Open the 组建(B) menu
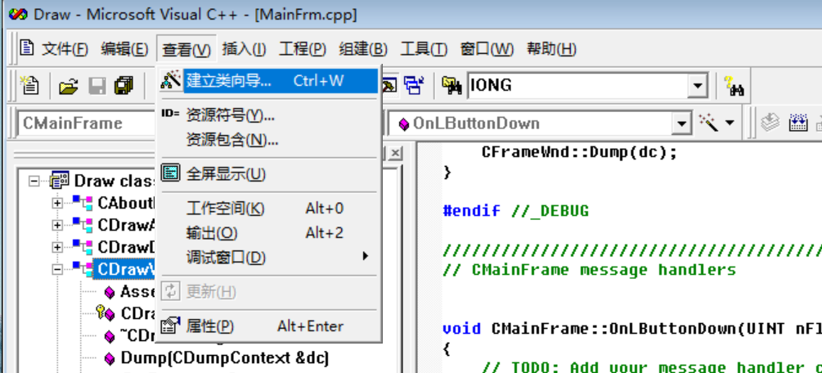Image resolution: width=822 pixels, height=373 pixels. [363, 49]
